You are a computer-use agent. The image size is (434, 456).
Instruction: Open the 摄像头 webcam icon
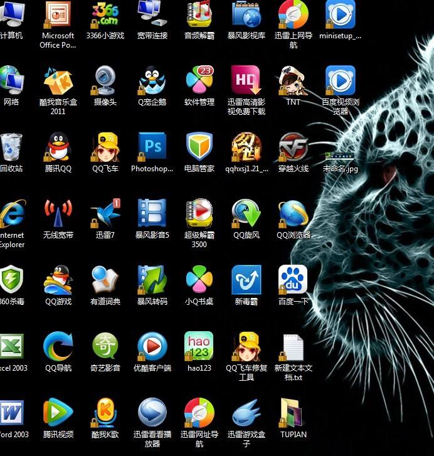point(105,80)
